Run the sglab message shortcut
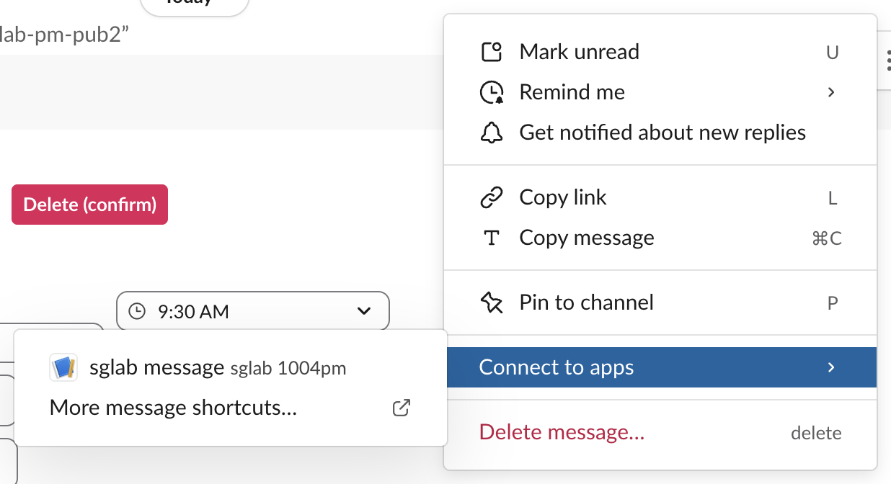This screenshot has width=891, height=484. 231,368
